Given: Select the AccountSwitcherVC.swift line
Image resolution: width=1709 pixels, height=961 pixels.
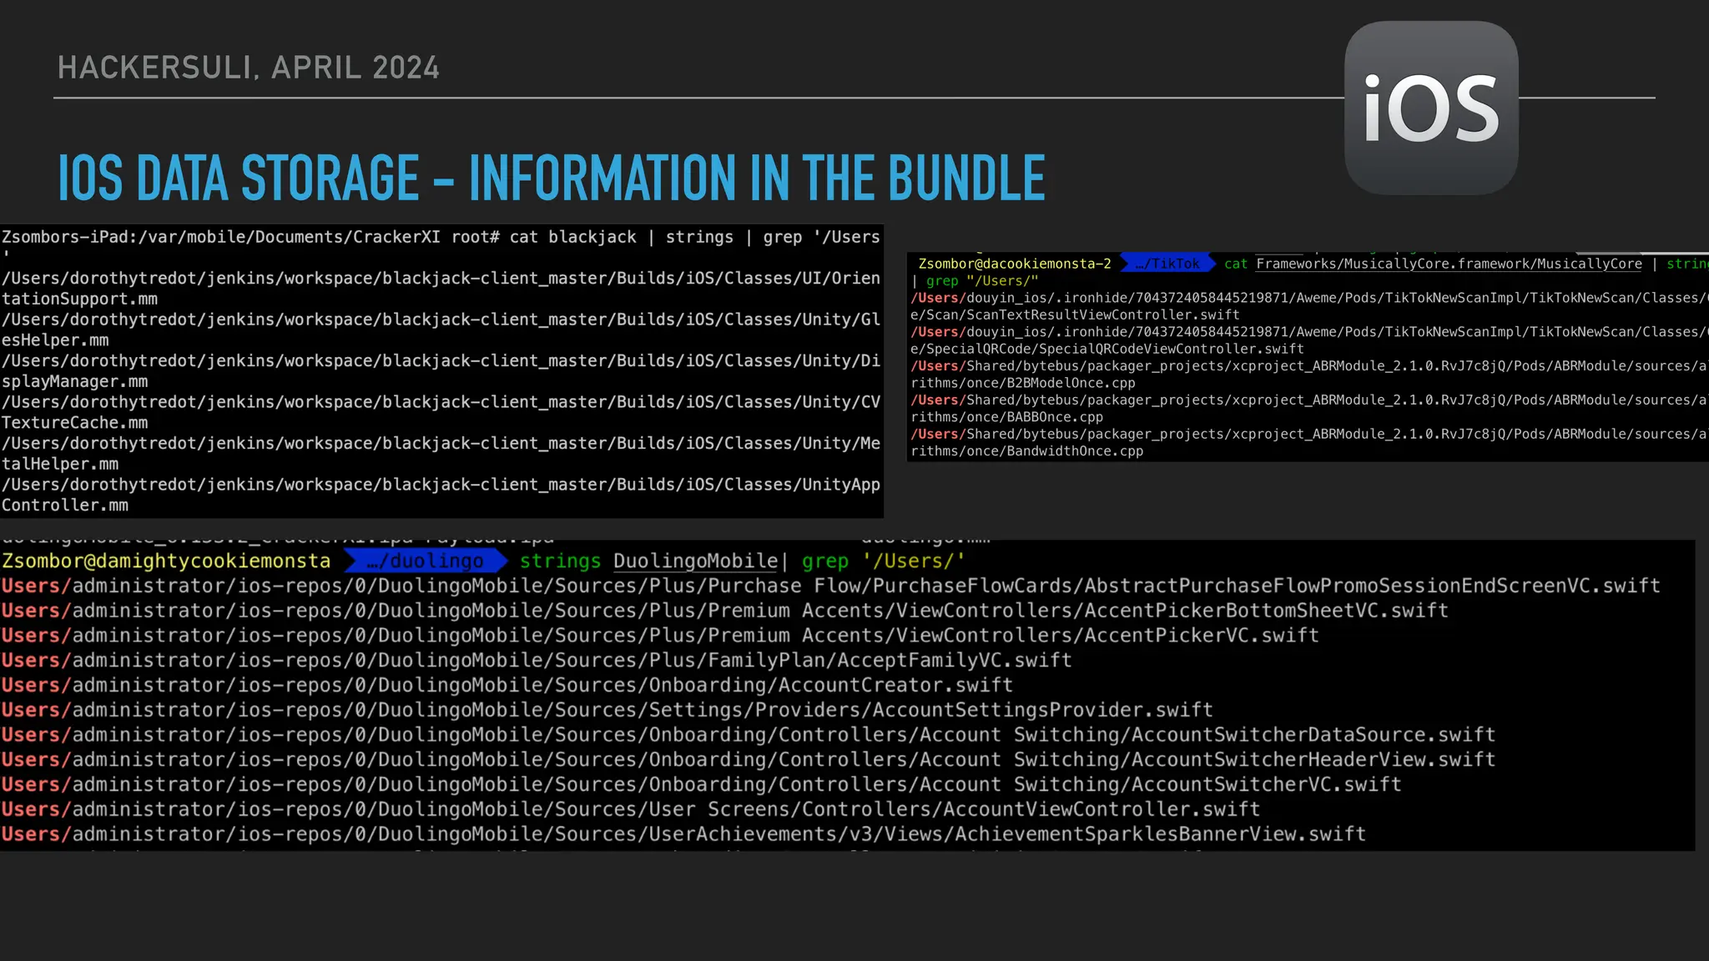Looking at the screenshot, I should pos(702,784).
